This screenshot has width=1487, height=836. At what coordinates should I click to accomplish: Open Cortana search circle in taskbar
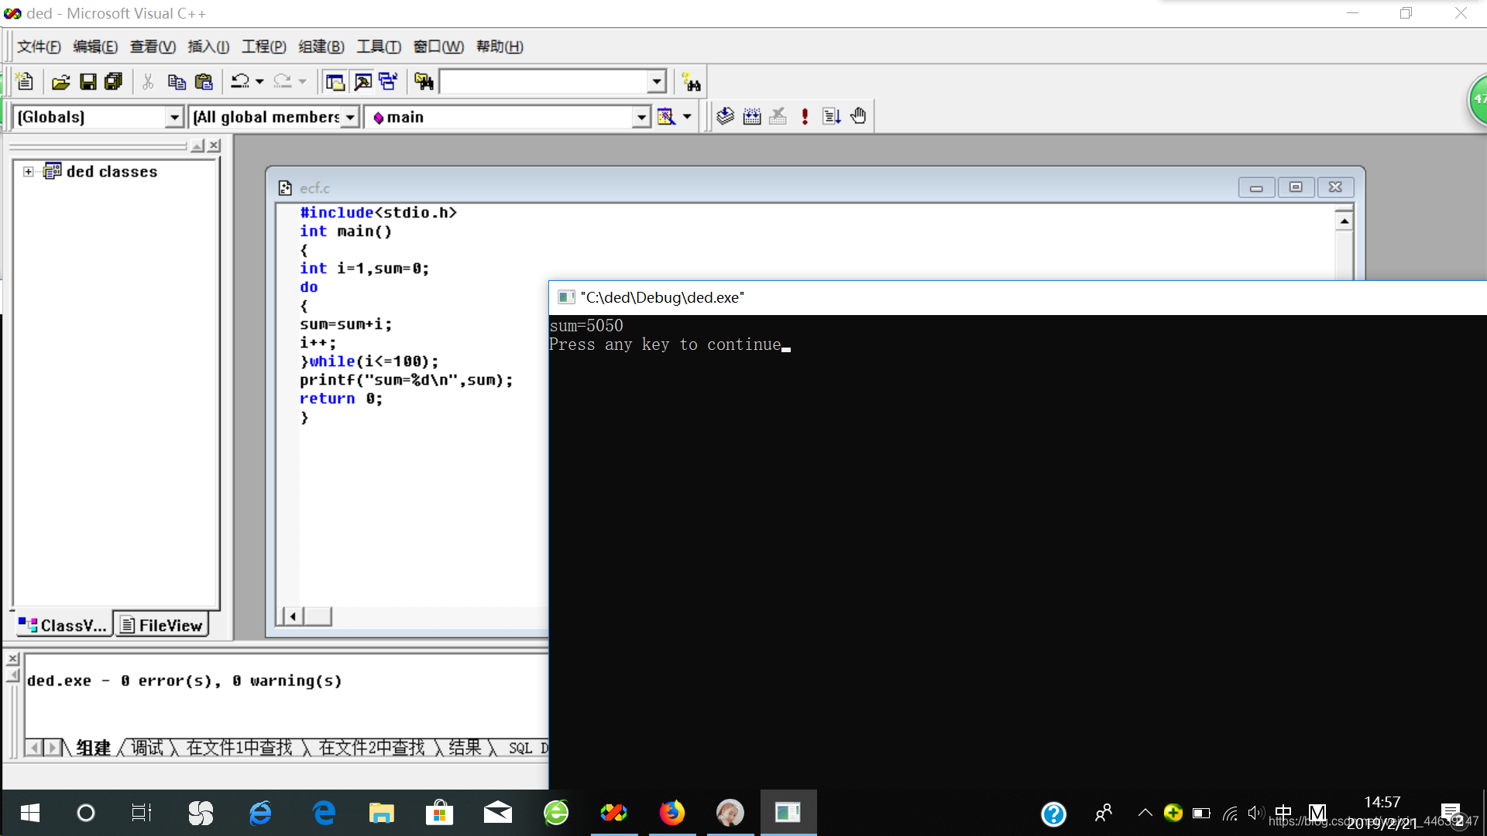coord(86,813)
